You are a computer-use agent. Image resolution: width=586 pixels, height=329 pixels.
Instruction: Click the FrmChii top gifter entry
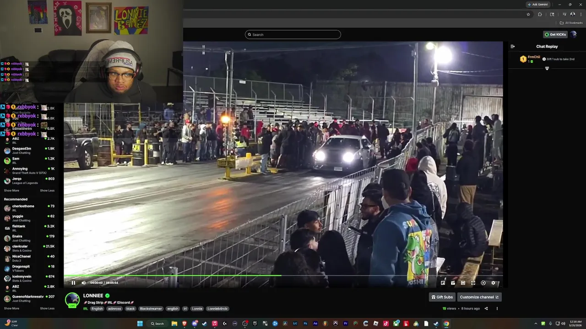[x=531, y=59]
